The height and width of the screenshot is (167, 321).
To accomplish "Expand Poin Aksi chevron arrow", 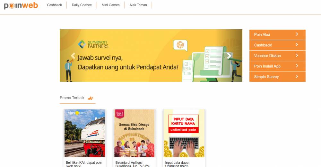I will 297,34.
